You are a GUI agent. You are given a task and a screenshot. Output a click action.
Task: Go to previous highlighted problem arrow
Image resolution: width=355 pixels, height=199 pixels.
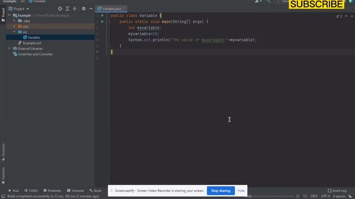[346, 16]
